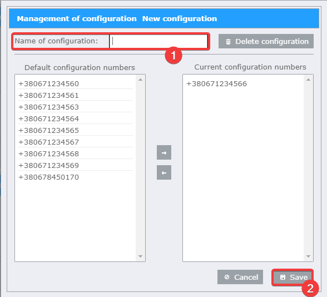The height and width of the screenshot is (297, 327).
Task: Click the left arrow to move number back
Action: tap(164, 172)
